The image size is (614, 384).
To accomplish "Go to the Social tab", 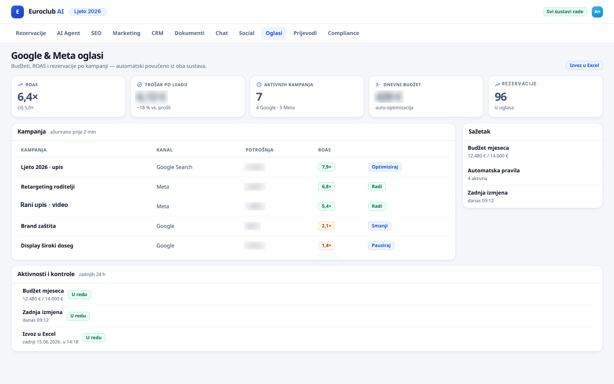I will click(246, 33).
